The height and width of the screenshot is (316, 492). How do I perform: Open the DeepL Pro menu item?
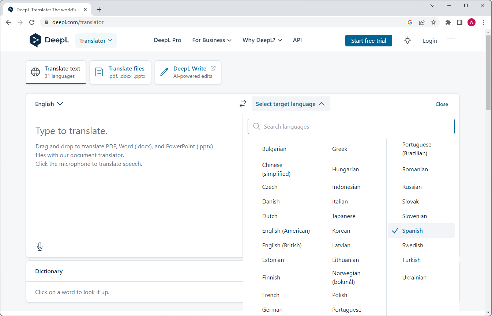pyautogui.click(x=168, y=40)
